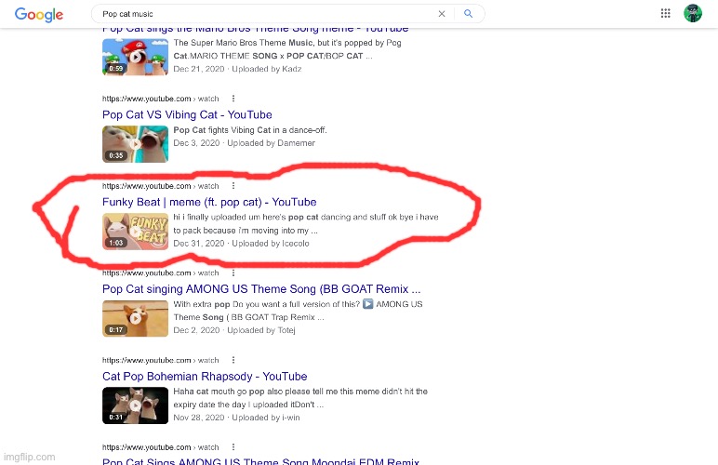
Task: Click the Bohemian Rhapsody video thumbnail 0:31
Action: point(135,405)
